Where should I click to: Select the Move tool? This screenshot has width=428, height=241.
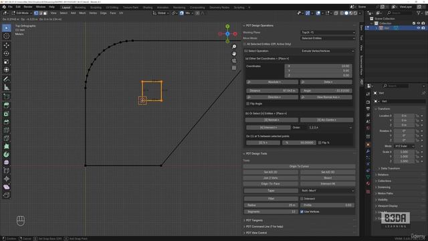click(x=7, y=46)
